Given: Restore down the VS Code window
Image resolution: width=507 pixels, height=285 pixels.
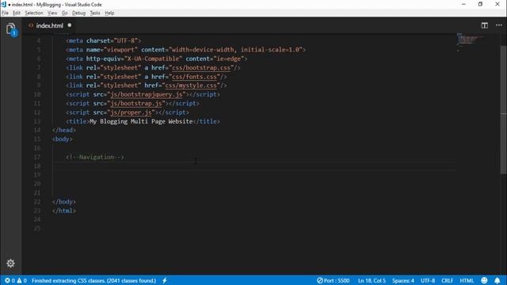Looking at the screenshot, I should pyautogui.click(x=480, y=4).
